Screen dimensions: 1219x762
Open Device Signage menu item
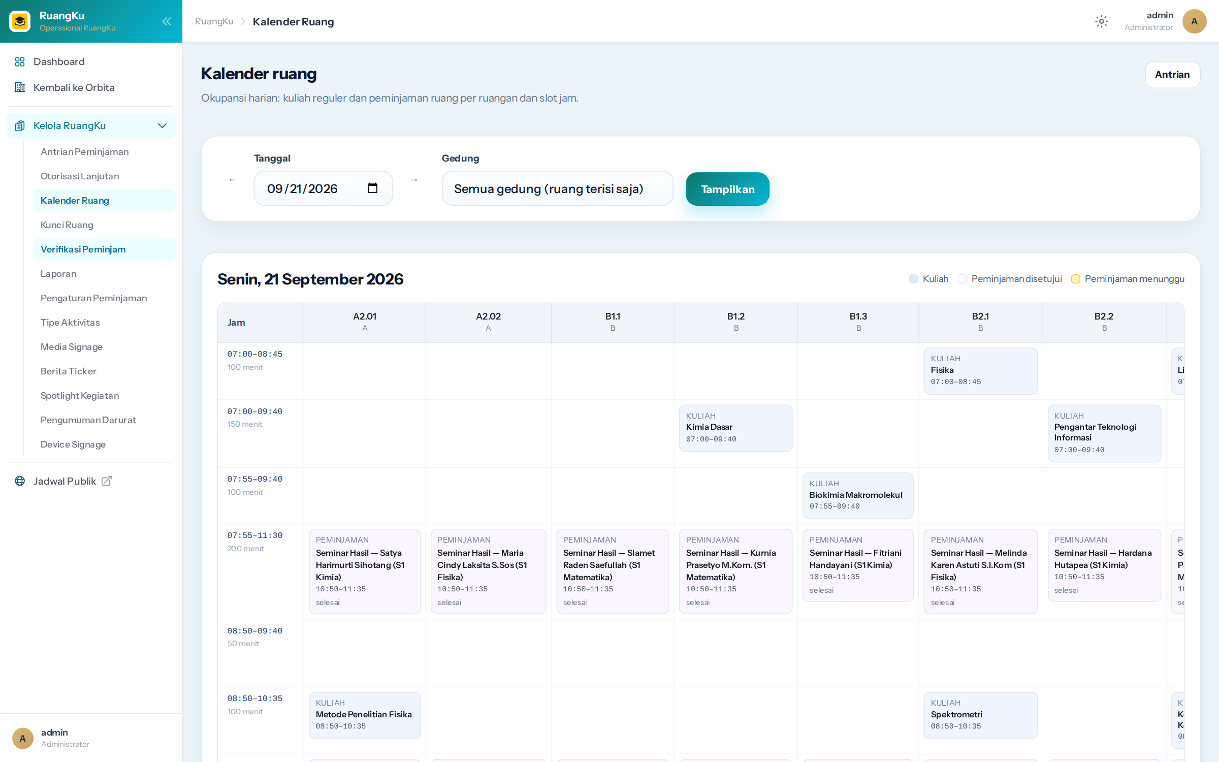tap(104, 444)
